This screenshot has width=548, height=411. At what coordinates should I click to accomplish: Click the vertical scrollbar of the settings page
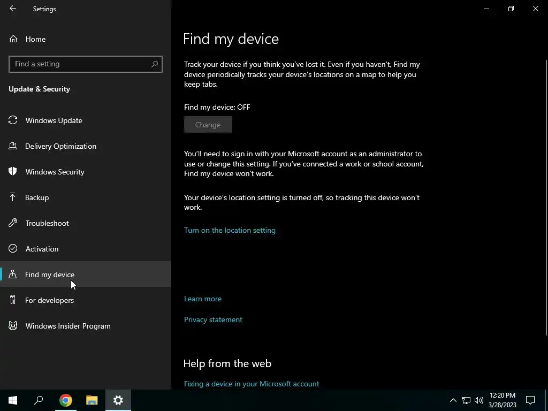tap(546, 197)
